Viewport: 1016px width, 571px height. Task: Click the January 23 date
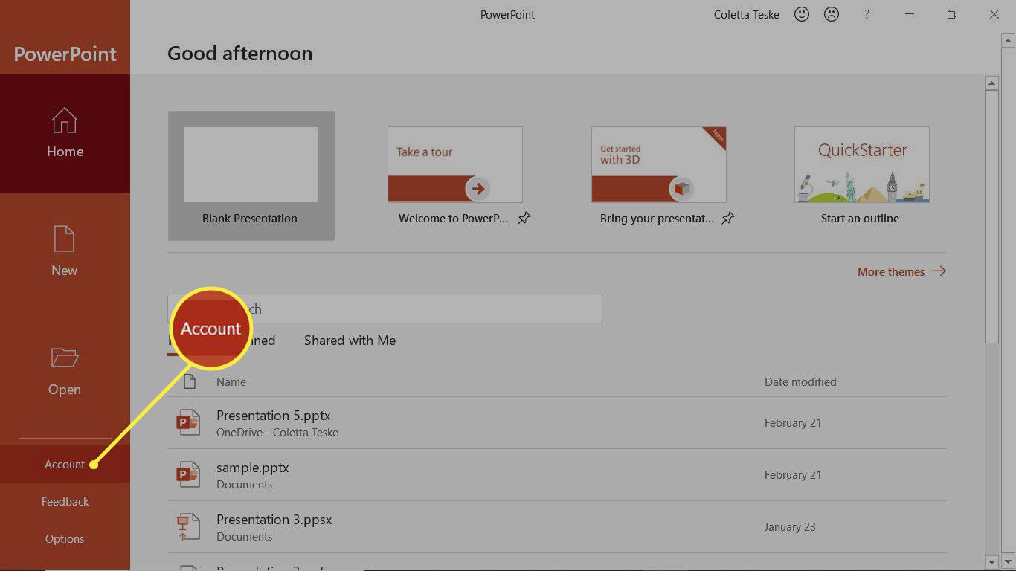coord(790,526)
